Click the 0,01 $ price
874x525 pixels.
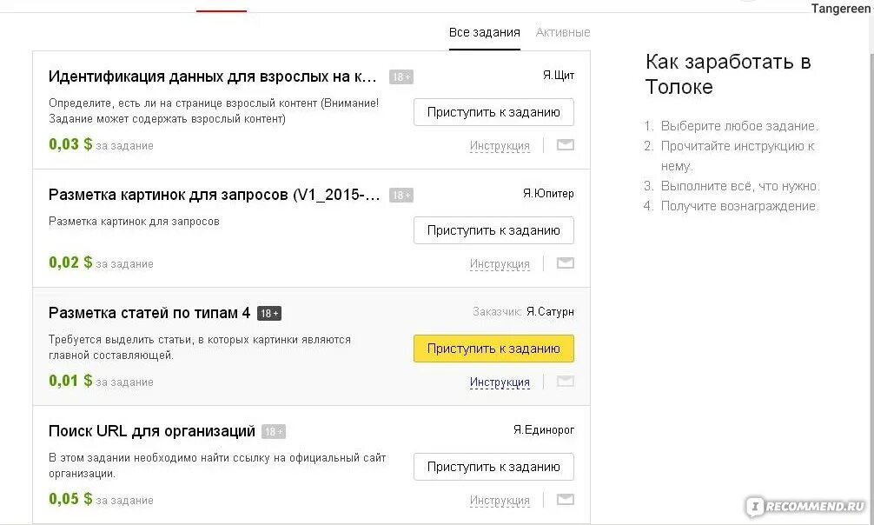70,381
